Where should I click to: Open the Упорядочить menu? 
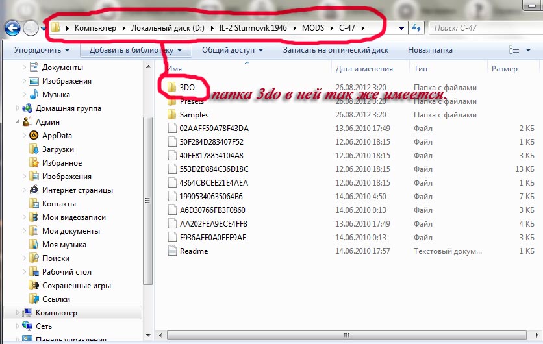[x=42, y=50]
